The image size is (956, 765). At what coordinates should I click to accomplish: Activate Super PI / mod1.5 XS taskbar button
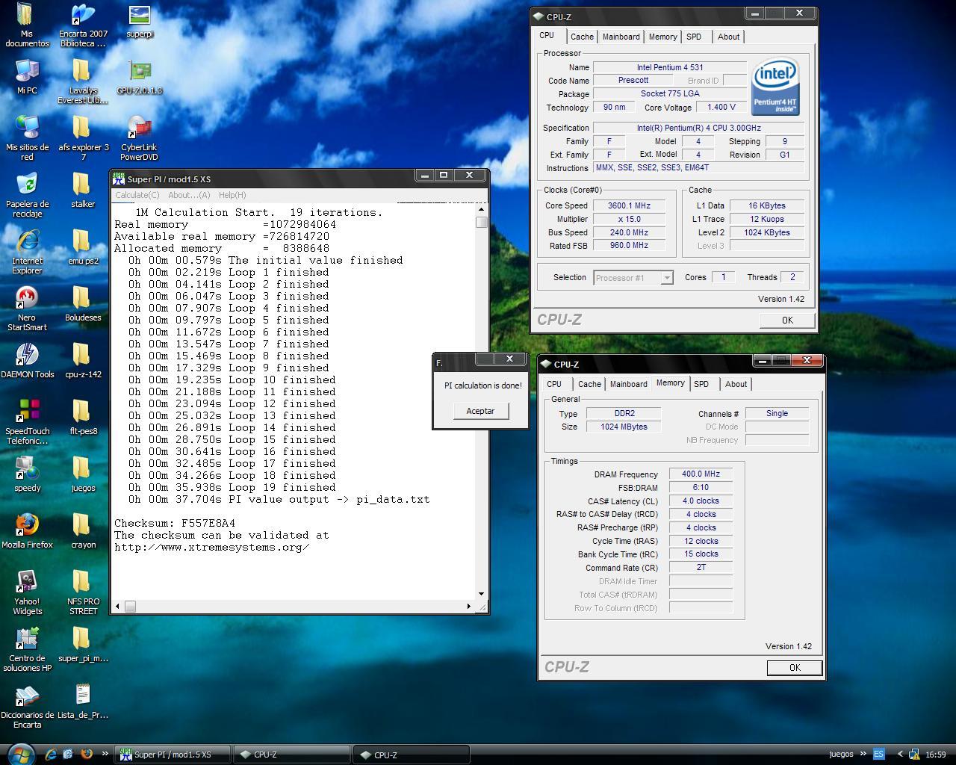(x=173, y=755)
